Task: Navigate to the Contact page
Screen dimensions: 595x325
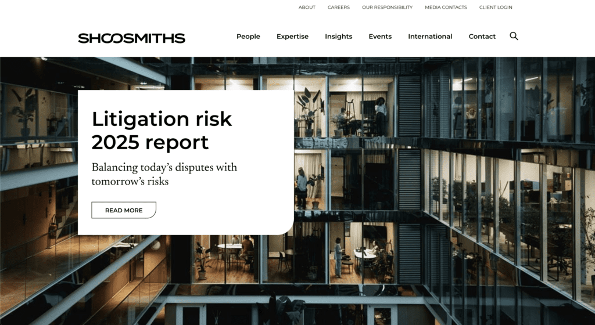Action: [x=482, y=37]
